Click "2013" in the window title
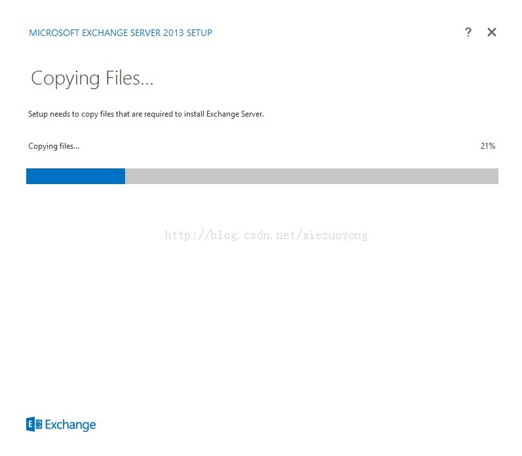The image size is (522, 456). 174,33
